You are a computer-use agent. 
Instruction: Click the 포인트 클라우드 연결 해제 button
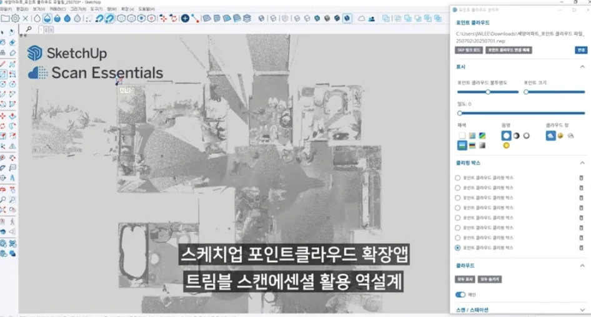pyautogui.click(x=509, y=50)
